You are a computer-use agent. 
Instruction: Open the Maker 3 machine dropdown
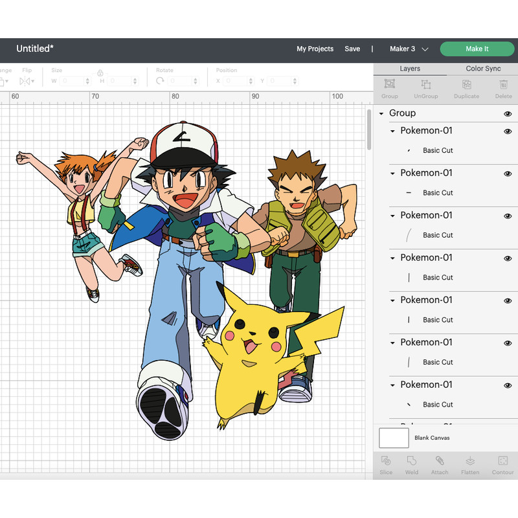click(408, 49)
